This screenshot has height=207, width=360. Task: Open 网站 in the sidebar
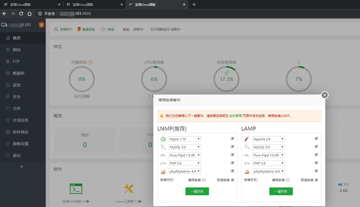[x=23, y=50]
